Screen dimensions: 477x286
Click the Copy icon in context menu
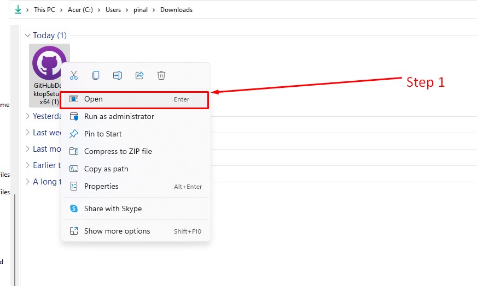click(96, 75)
